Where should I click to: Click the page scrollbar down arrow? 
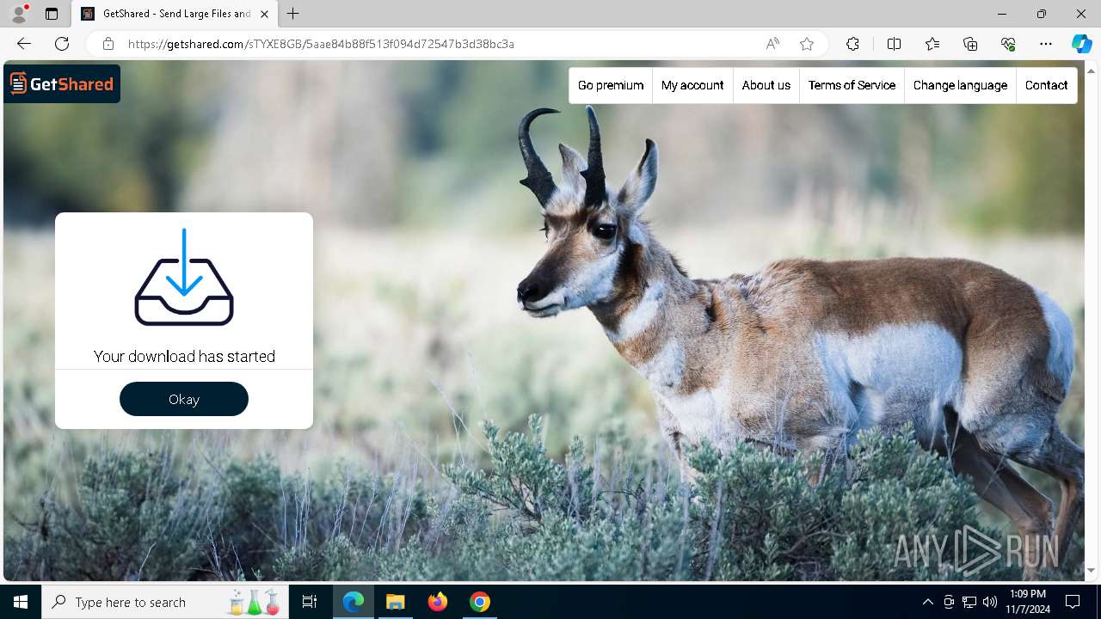[x=1091, y=571]
